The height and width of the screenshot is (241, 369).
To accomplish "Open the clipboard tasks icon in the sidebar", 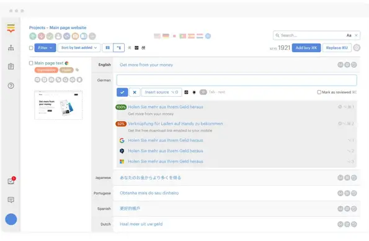I will 11,66.
